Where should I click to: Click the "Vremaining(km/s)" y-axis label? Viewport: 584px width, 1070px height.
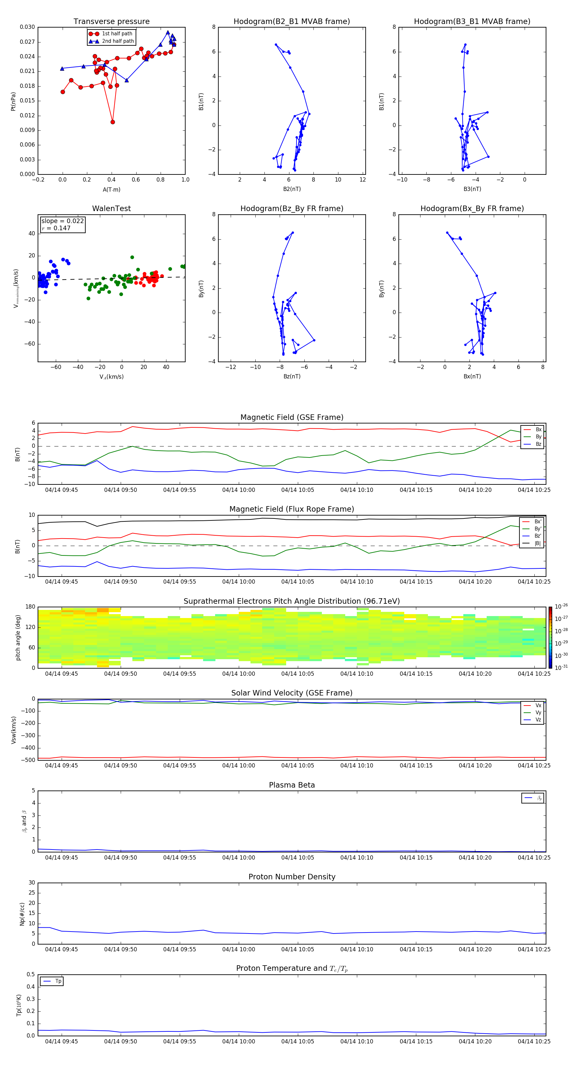[x=16, y=288]
